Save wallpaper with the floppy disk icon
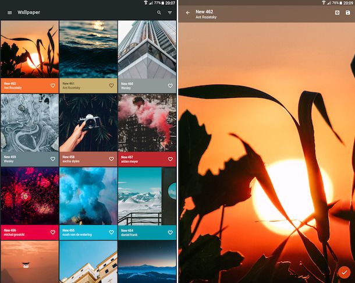This screenshot has height=283, width=355. tap(347, 13)
